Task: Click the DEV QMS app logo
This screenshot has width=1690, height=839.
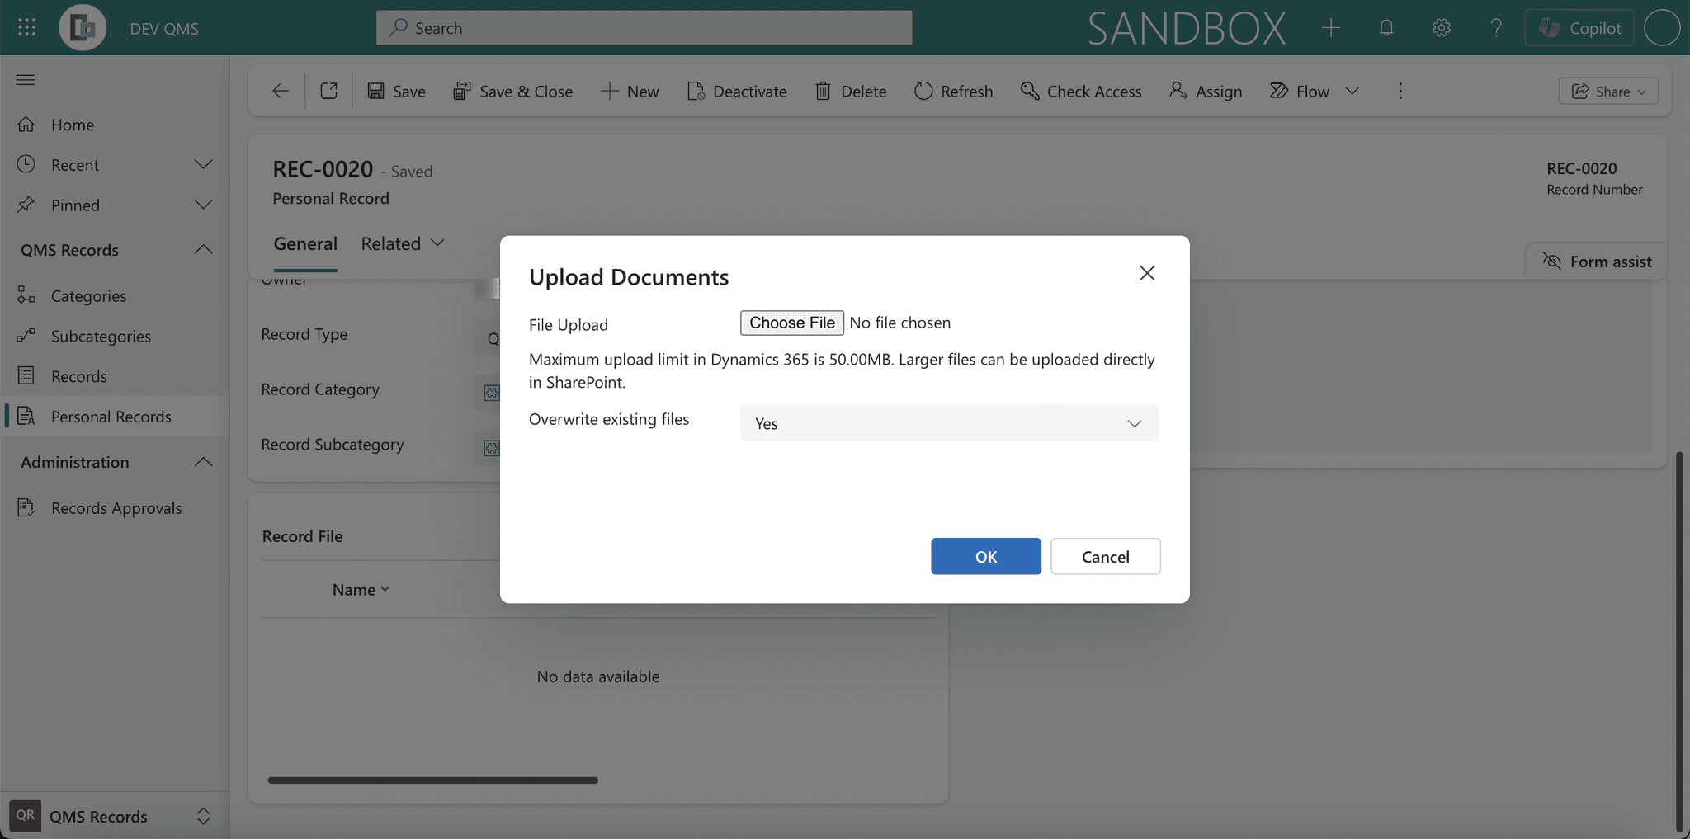Action: [x=83, y=27]
